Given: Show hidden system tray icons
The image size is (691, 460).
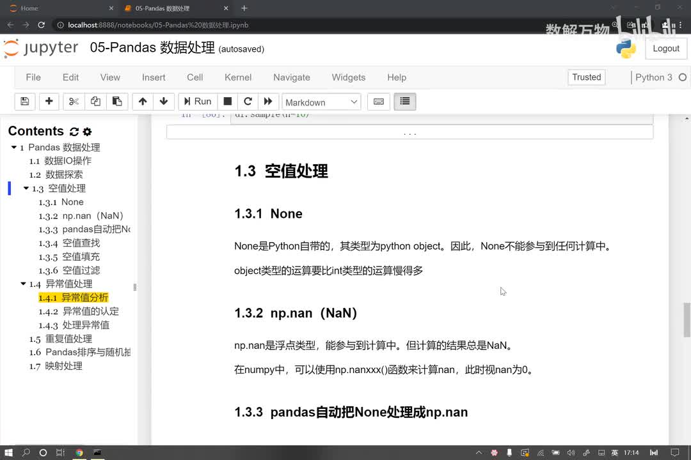Looking at the screenshot, I should pyautogui.click(x=479, y=452).
